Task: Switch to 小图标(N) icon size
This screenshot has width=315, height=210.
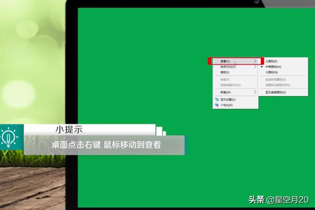Action: 283,72
